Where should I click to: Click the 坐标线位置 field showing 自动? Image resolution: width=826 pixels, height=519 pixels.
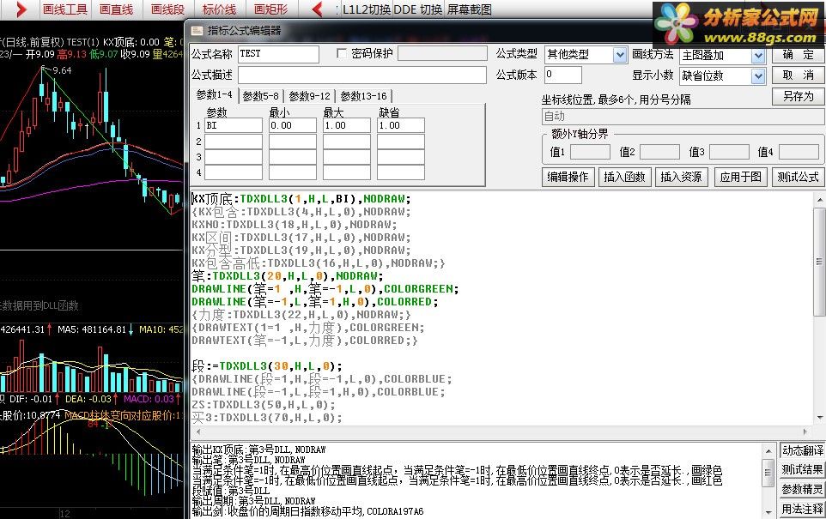pos(683,117)
